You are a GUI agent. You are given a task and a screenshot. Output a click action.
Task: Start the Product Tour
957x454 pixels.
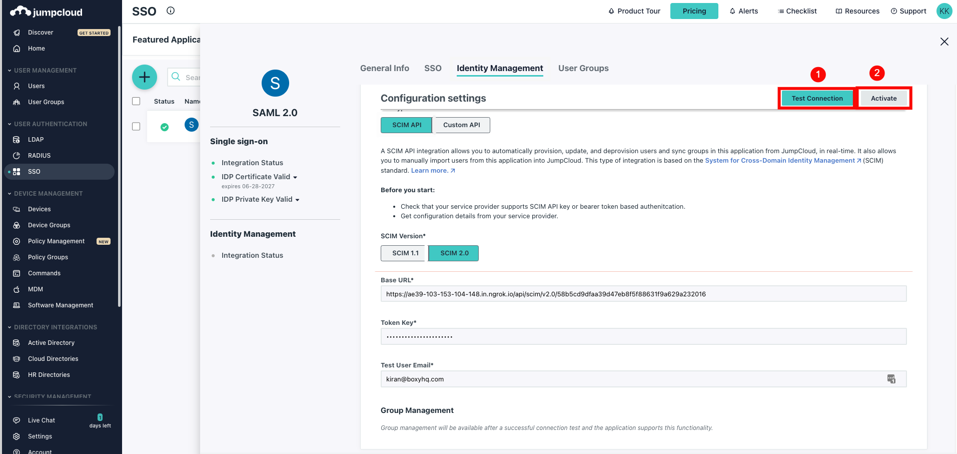[x=634, y=11]
